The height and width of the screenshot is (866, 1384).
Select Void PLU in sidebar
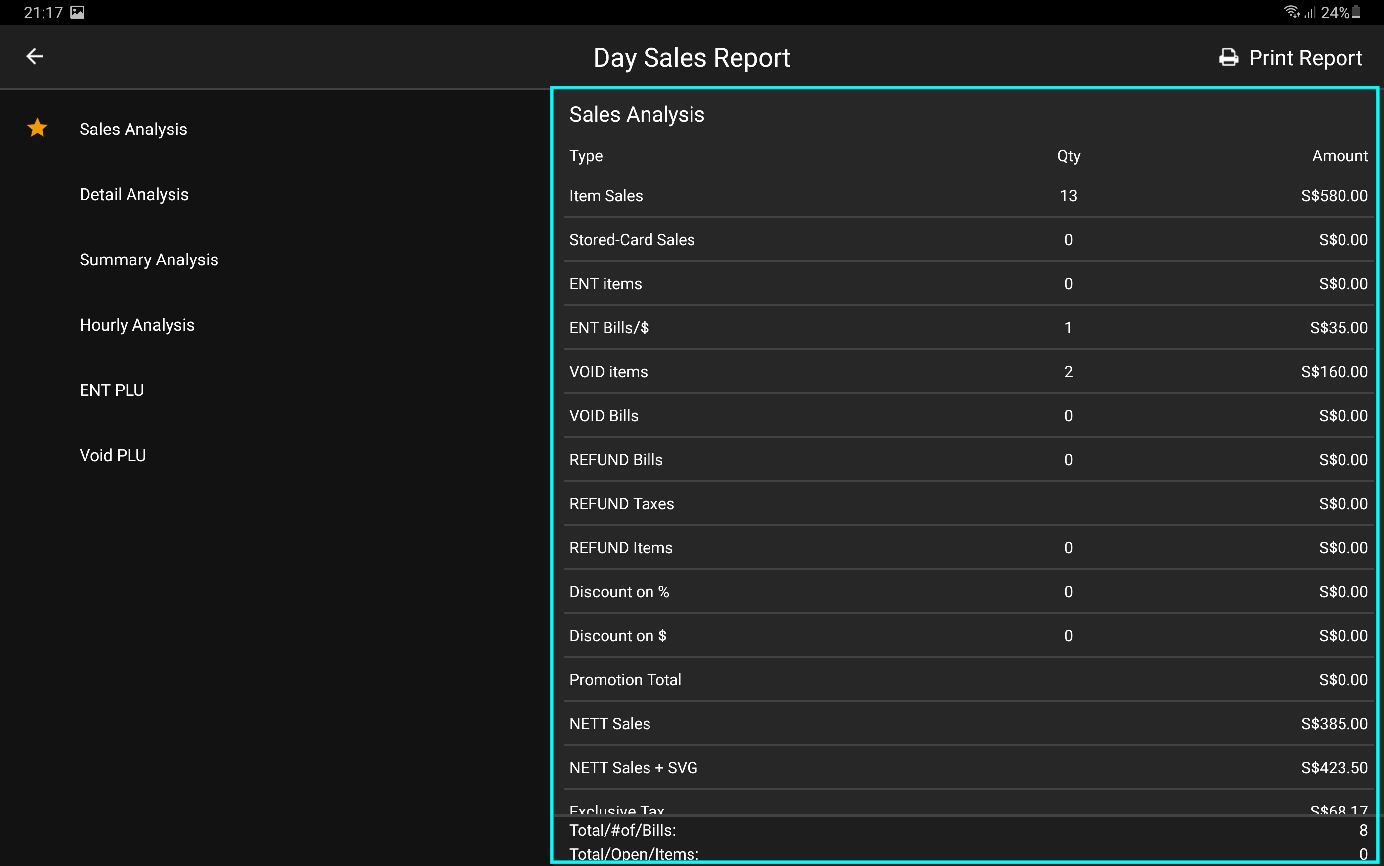point(113,455)
